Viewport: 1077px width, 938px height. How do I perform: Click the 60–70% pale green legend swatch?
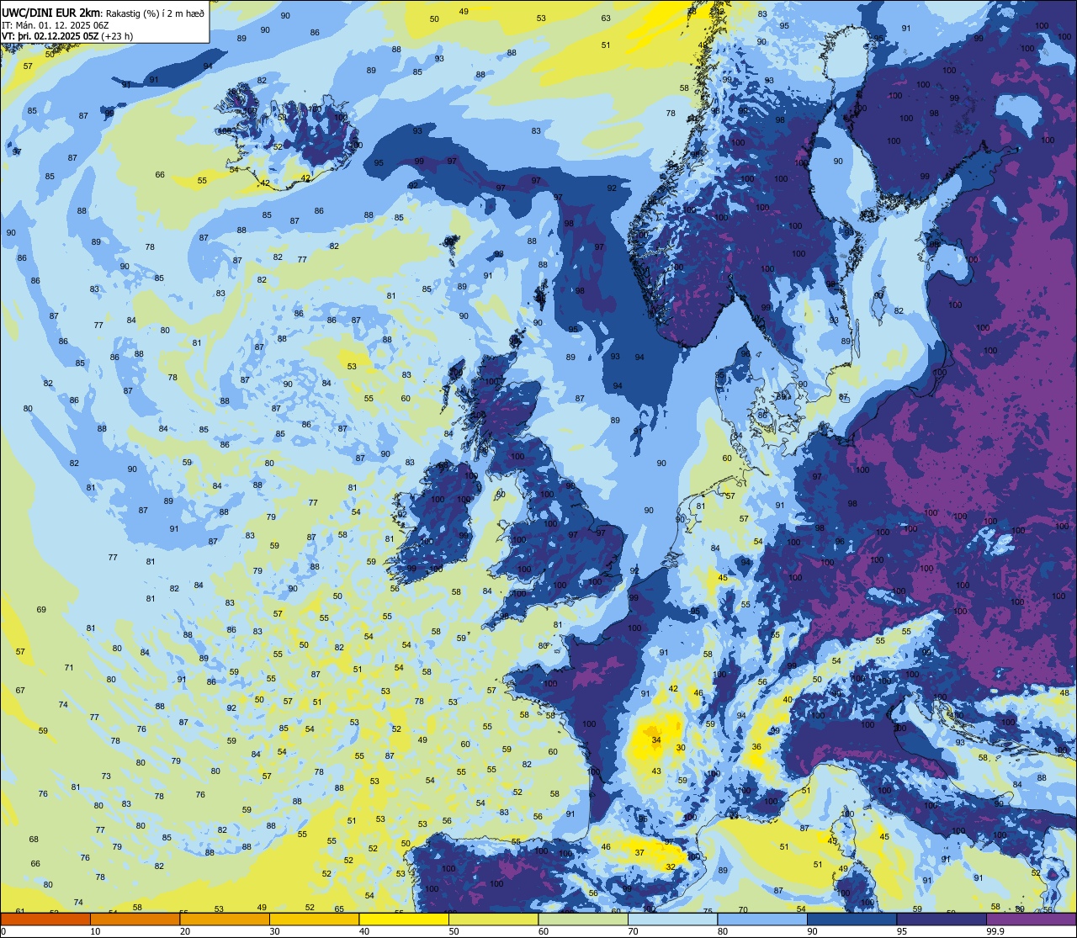coord(583,919)
